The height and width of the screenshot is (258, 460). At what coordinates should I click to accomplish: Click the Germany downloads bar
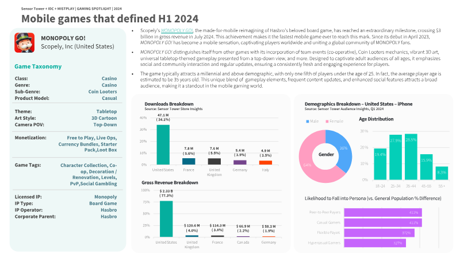click(x=240, y=162)
